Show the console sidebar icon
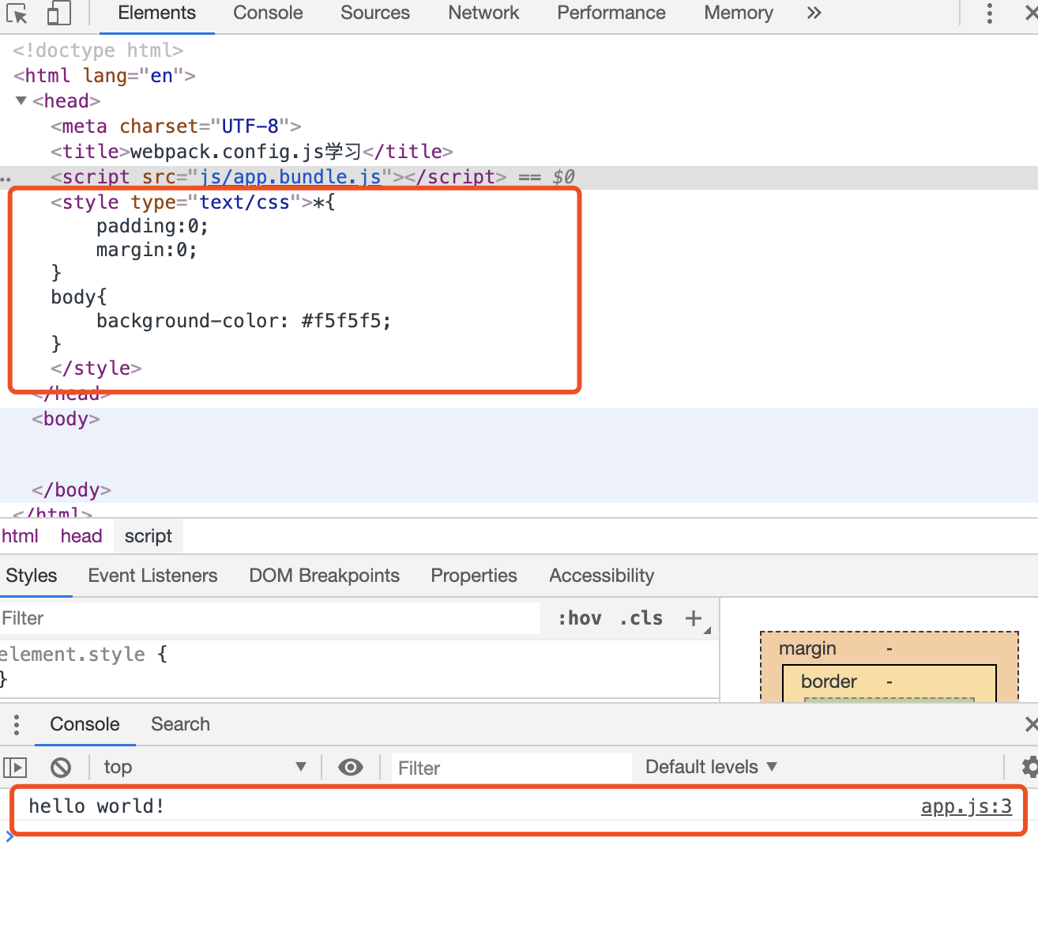The image size is (1038, 925). (x=15, y=767)
